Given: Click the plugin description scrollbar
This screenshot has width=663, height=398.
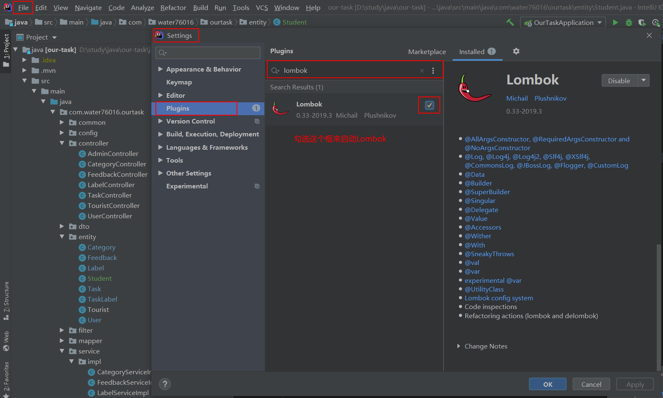Looking at the screenshot, I should point(658,307).
